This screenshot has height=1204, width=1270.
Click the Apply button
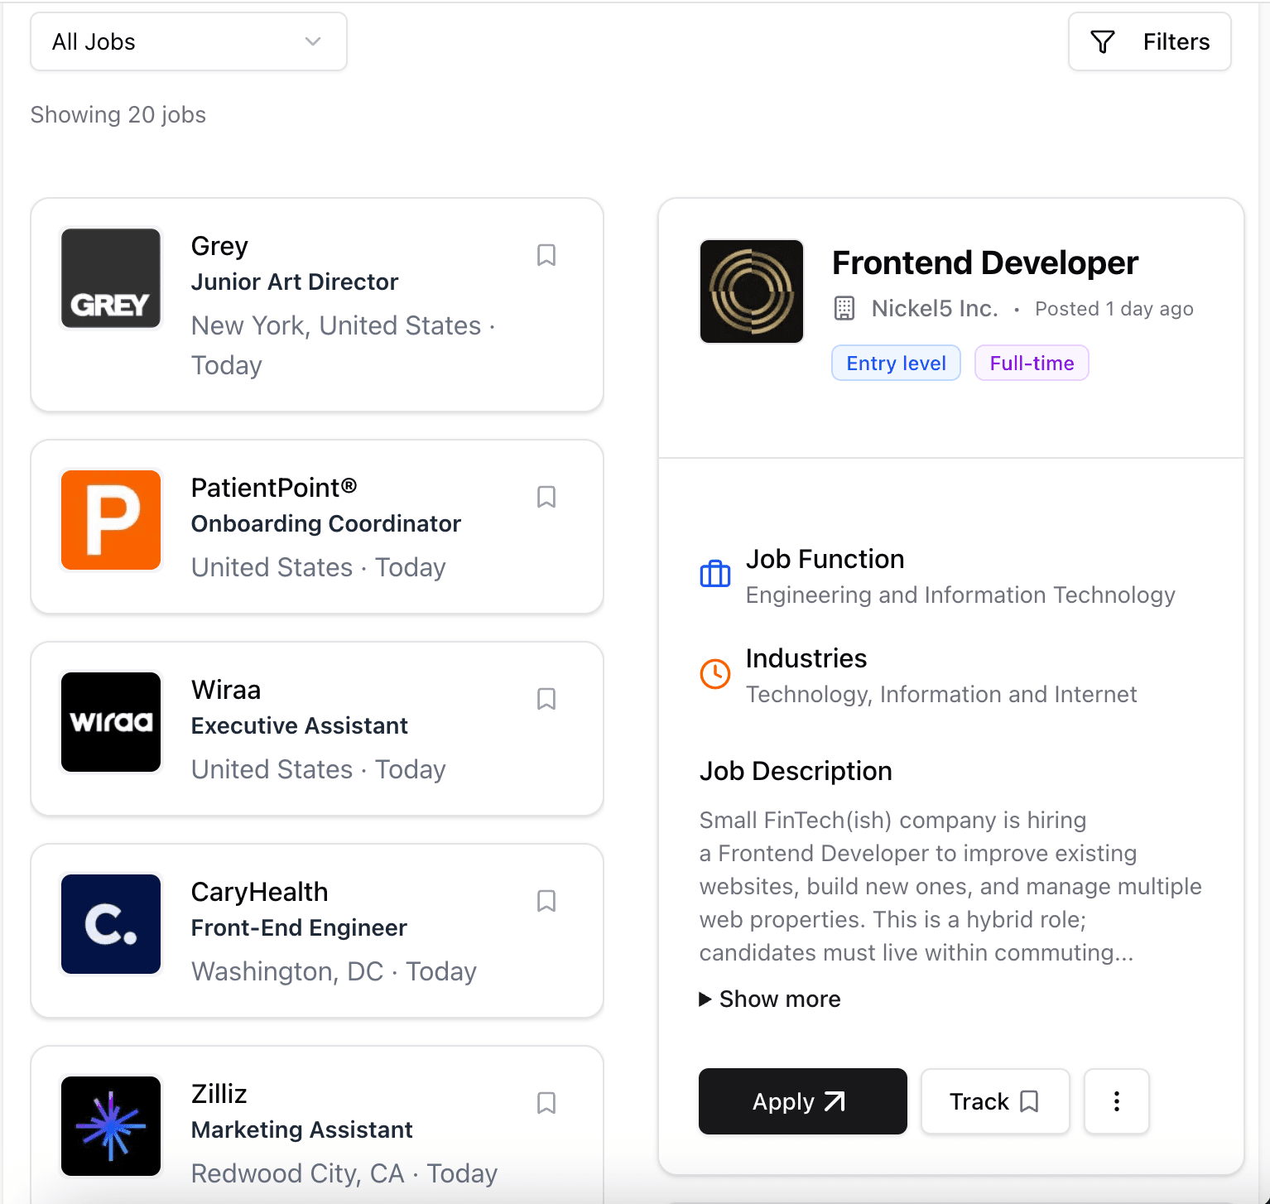pyautogui.click(x=801, y=1101)
